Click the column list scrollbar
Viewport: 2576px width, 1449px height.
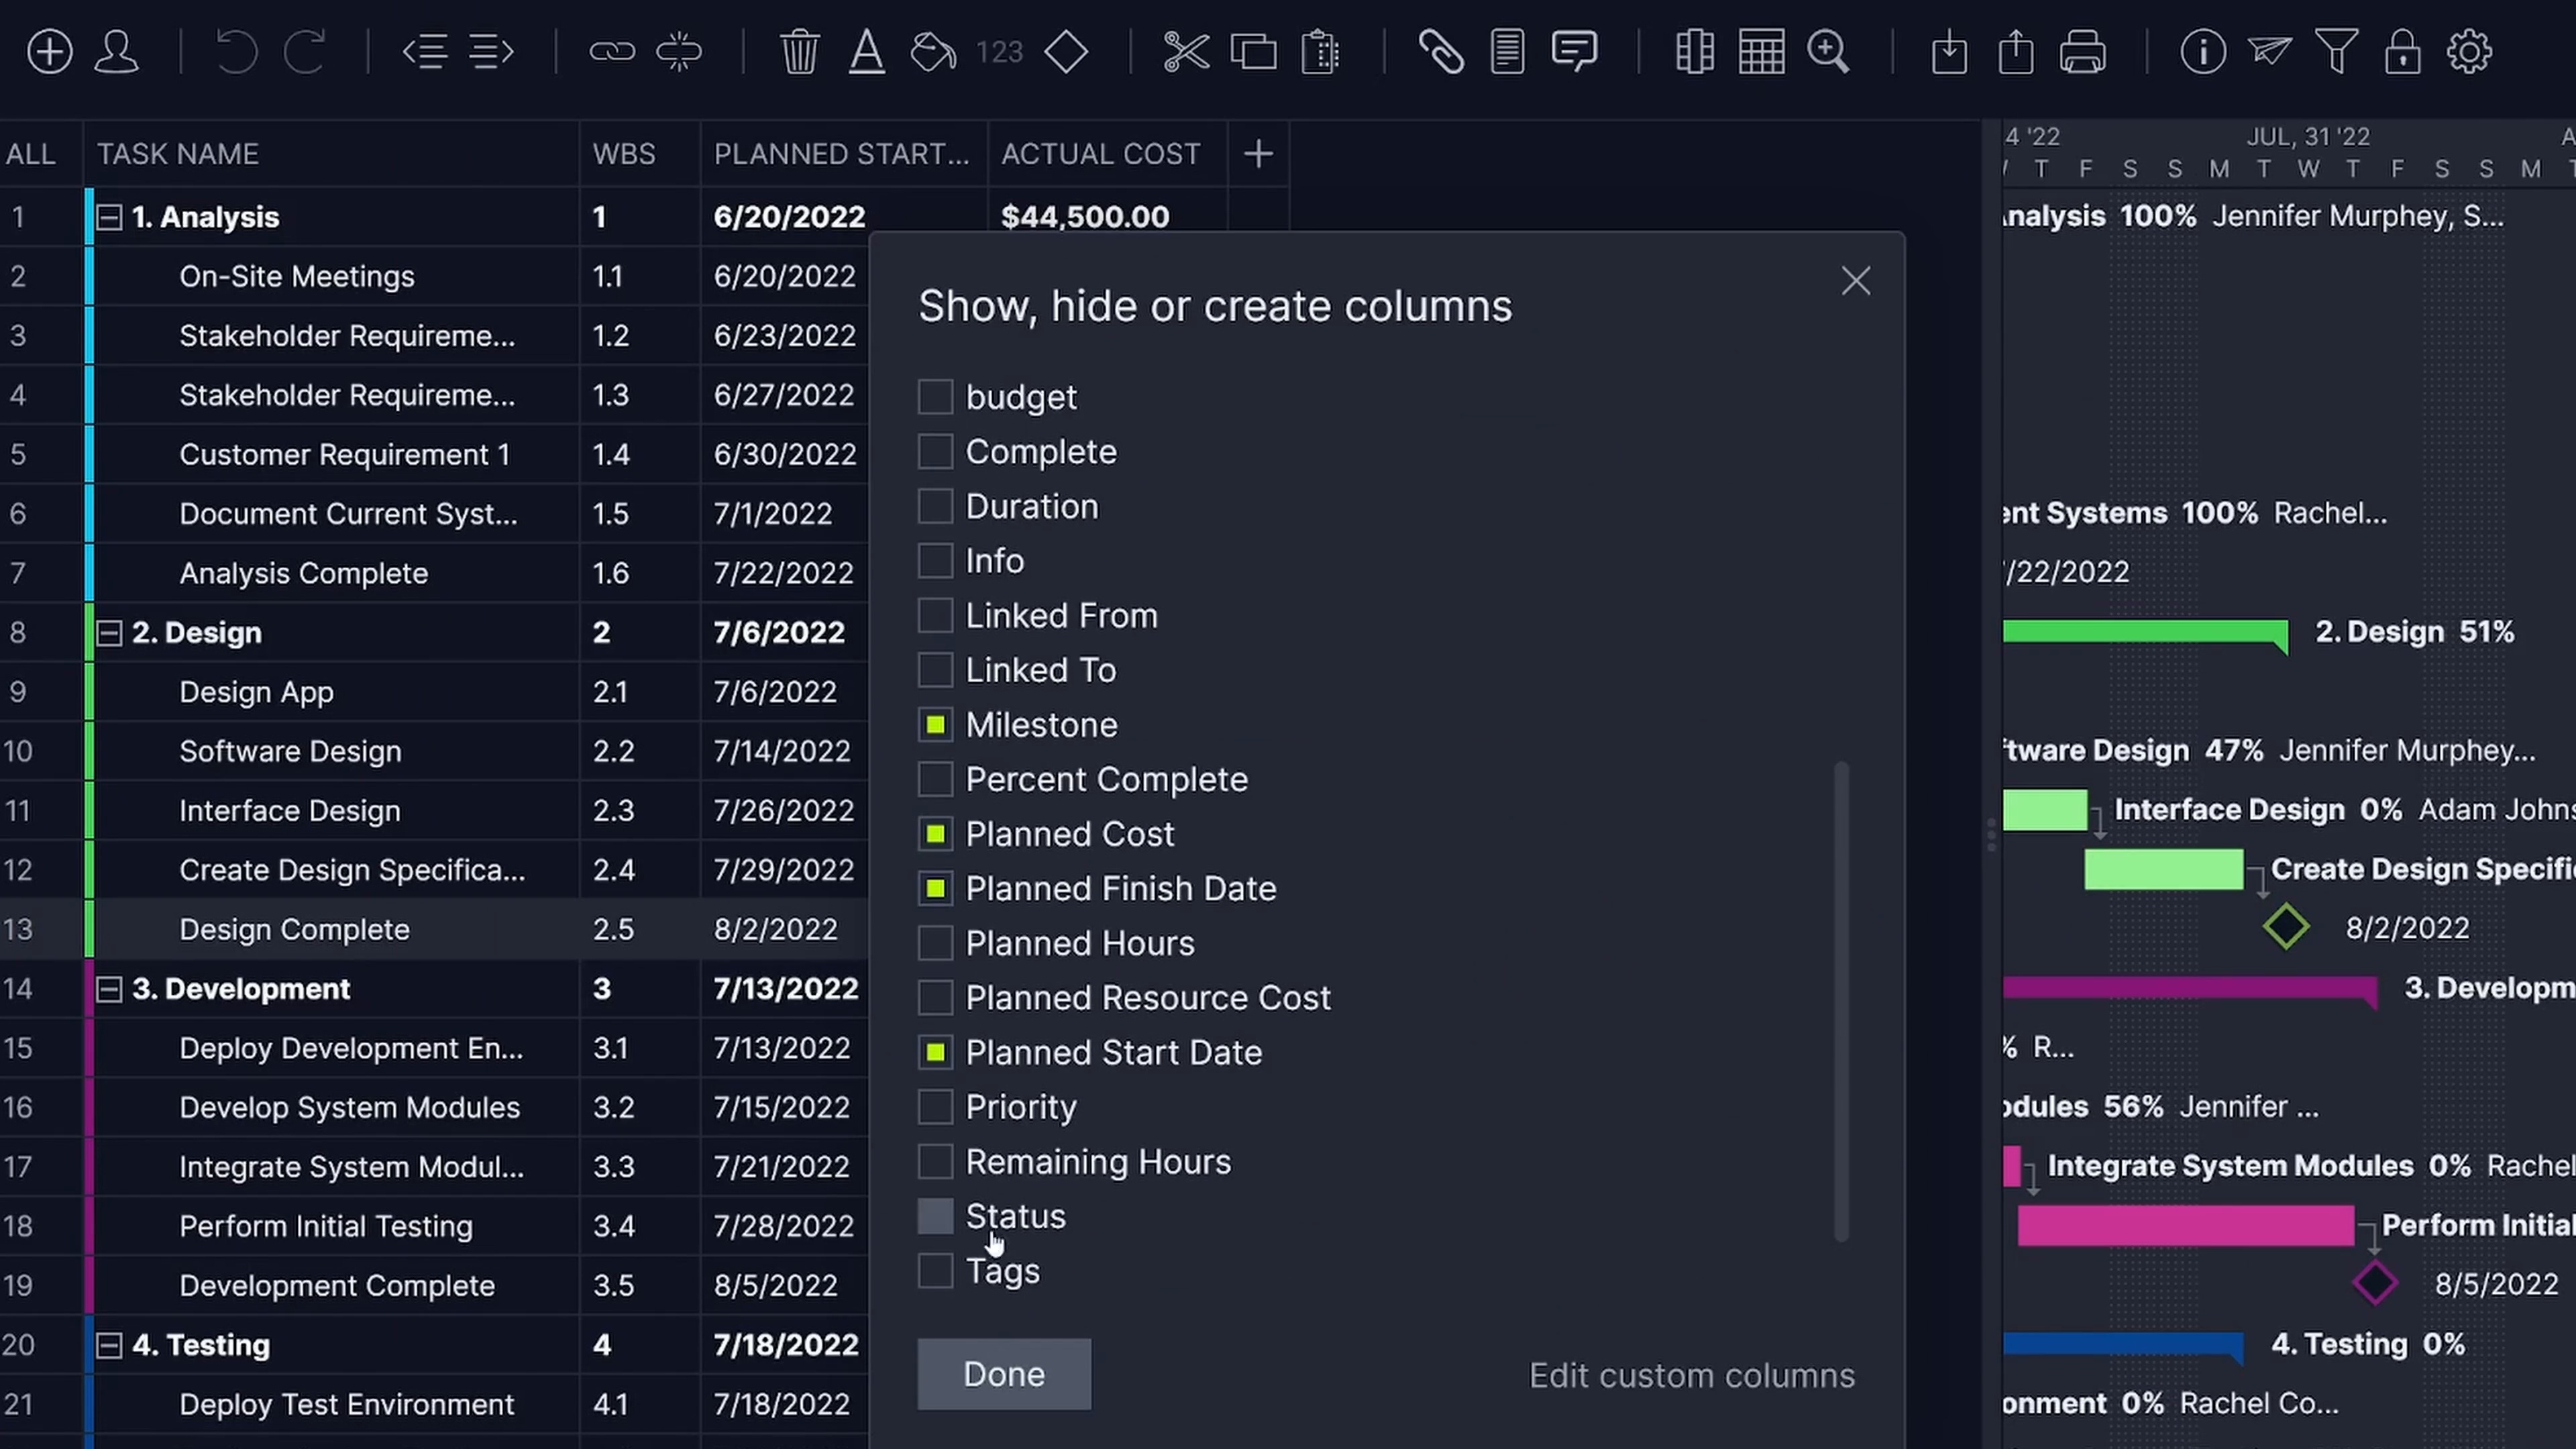coord(1841,1000)
